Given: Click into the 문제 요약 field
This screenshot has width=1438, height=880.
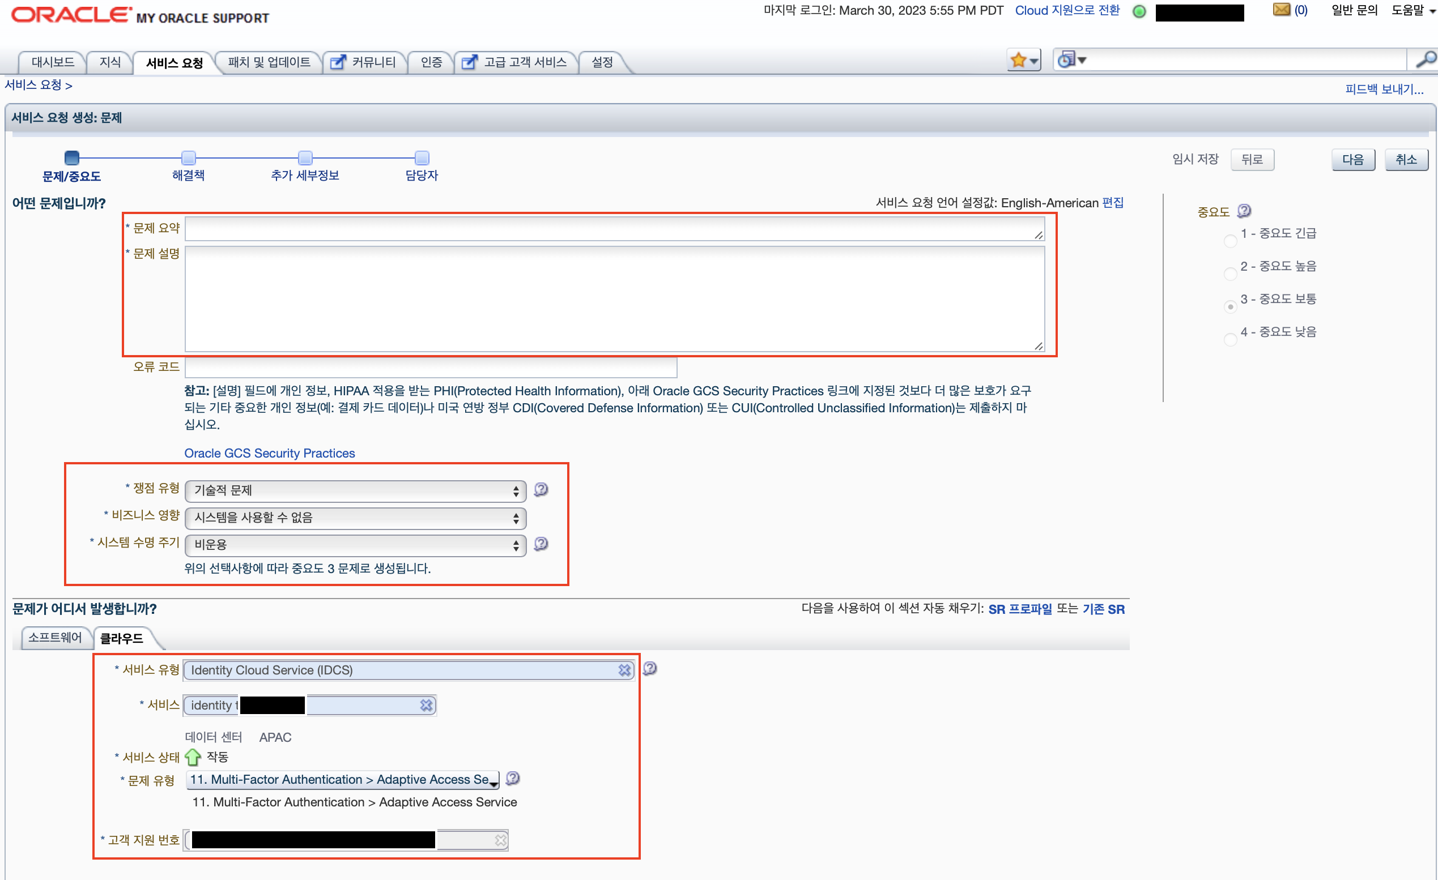Looking at the screenshot, I should tap(613, 229).
